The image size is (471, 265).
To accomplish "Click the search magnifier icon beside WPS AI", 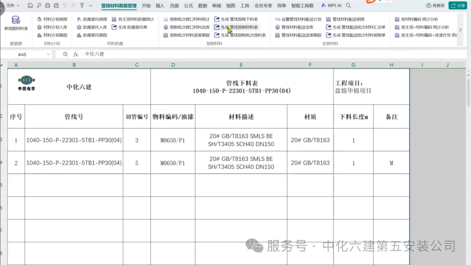I will pyautogui.click(x=348, y=5).
